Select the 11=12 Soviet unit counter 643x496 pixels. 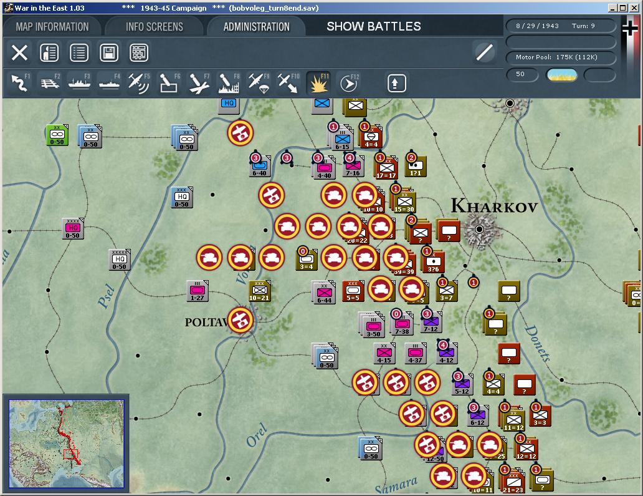click(513, 419)
